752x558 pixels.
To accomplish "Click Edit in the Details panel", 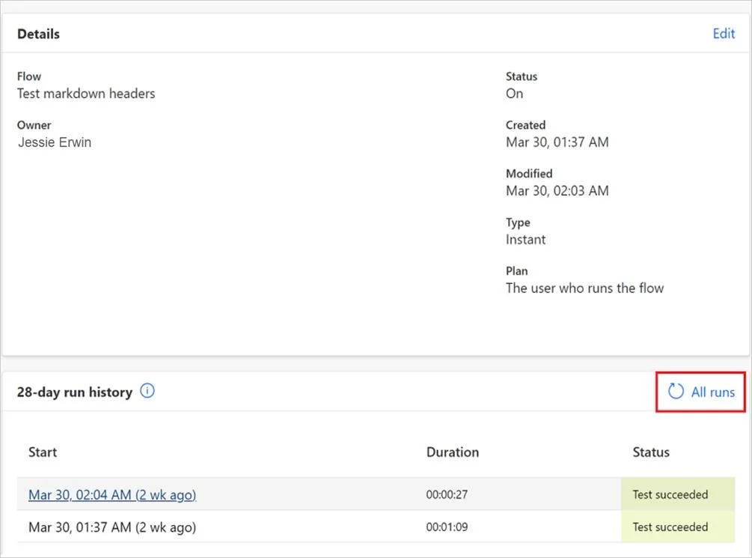I will (724, 34).
